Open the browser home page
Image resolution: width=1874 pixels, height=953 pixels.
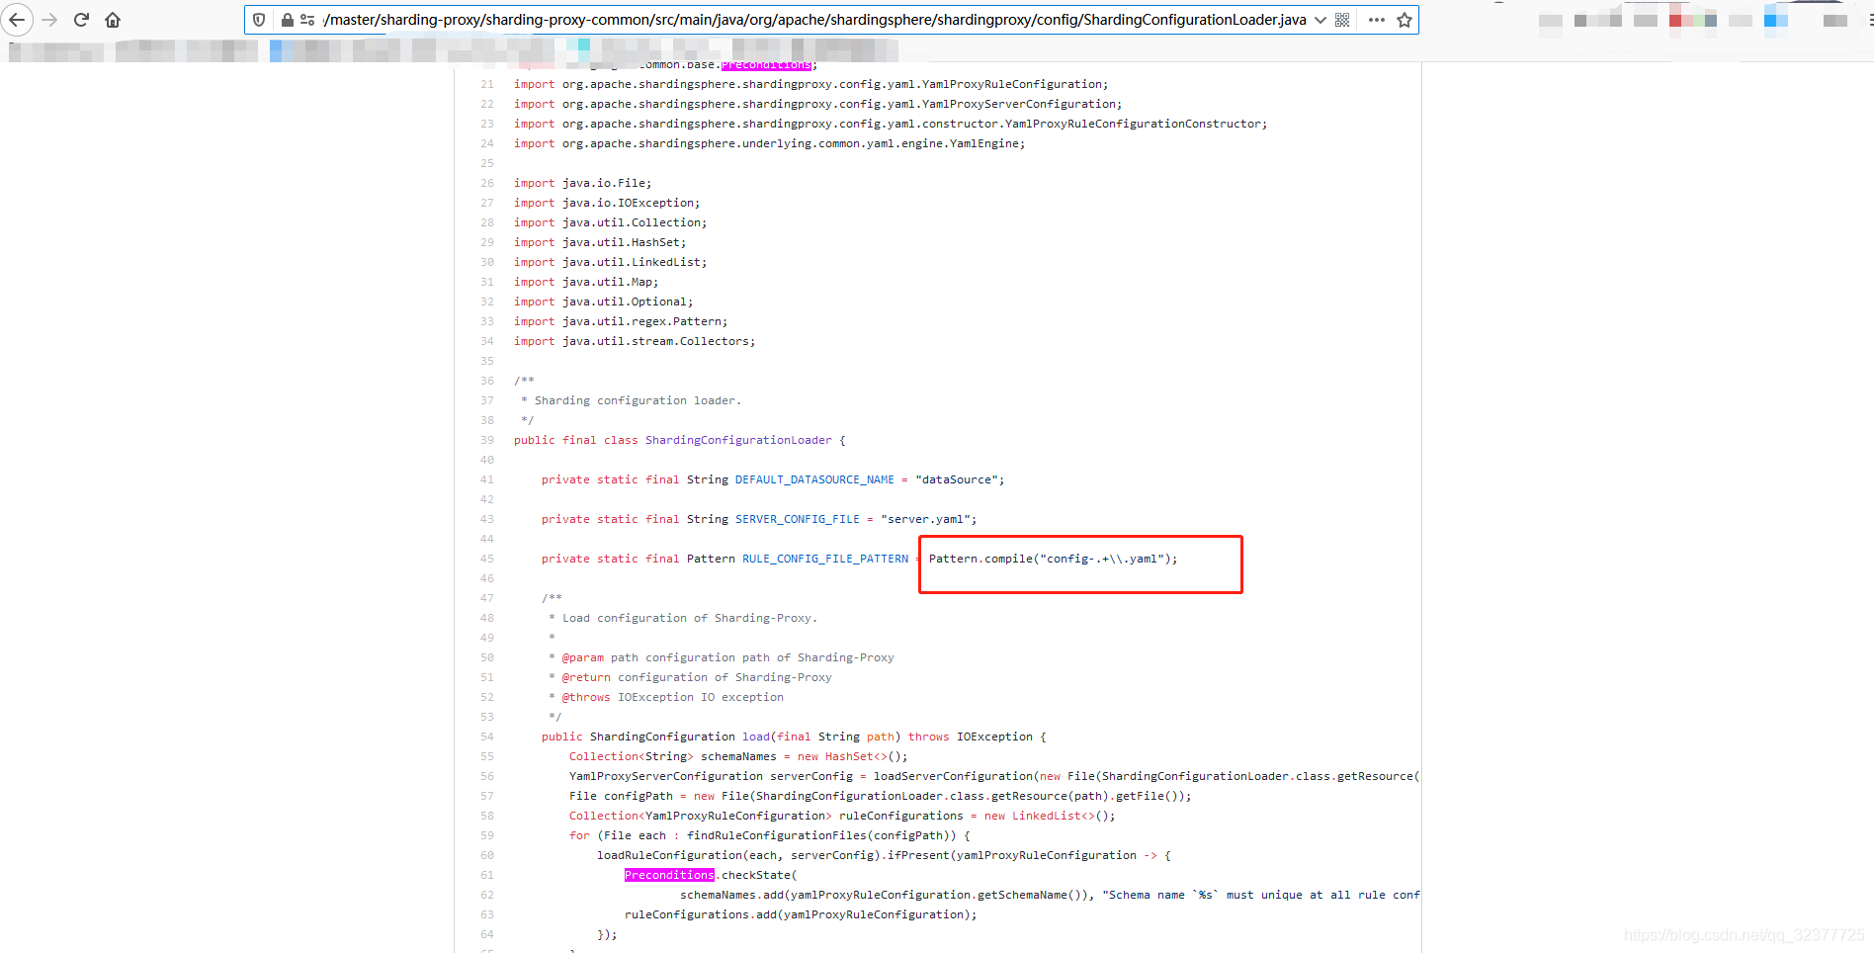pyautogui.click(x=113, y=20)
